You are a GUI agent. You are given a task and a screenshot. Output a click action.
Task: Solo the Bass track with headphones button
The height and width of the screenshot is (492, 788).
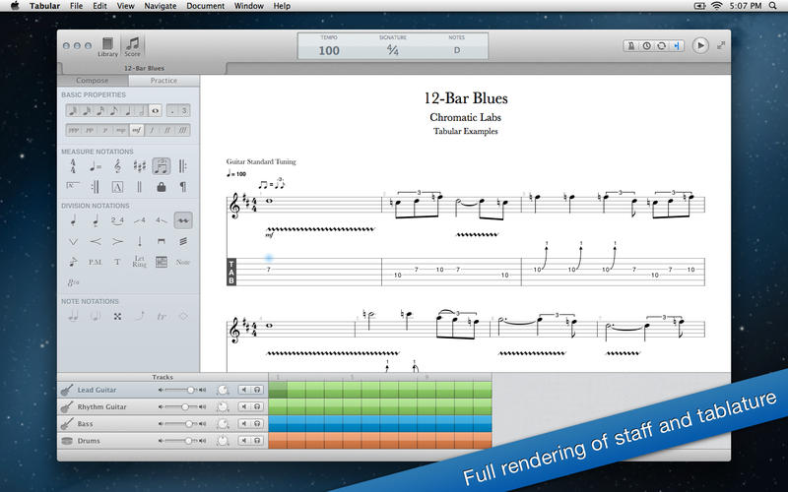point(256,424)
